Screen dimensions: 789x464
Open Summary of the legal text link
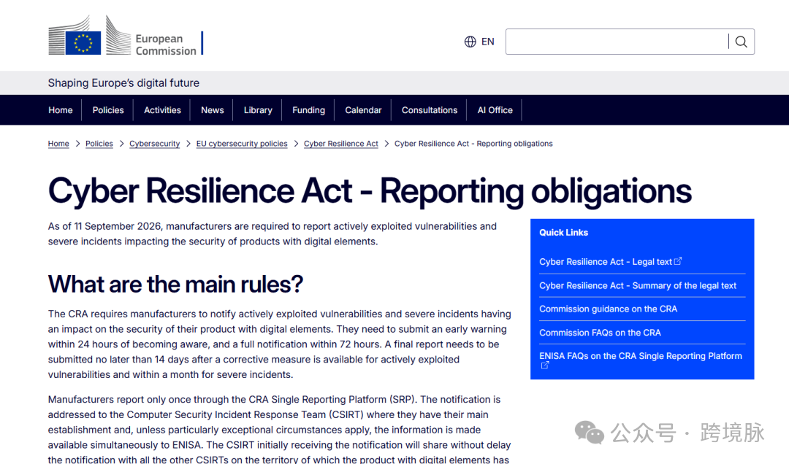click(638, 285)
